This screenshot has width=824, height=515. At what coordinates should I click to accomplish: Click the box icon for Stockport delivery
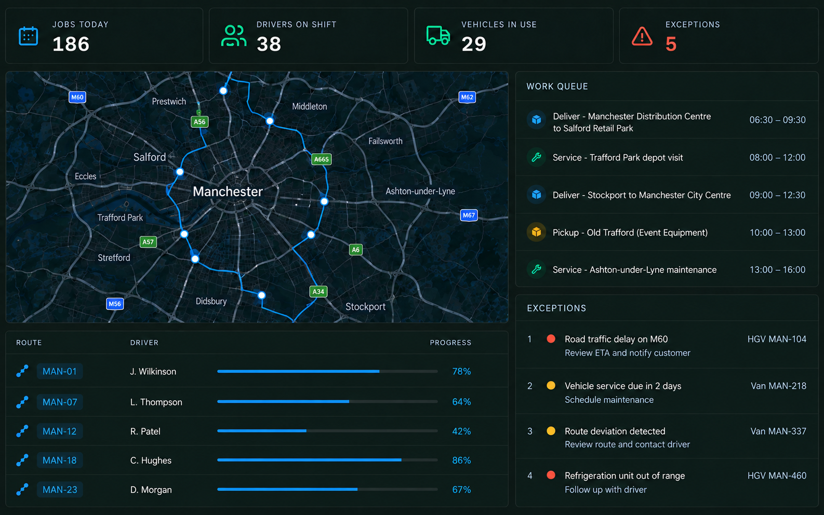[537, 195]
